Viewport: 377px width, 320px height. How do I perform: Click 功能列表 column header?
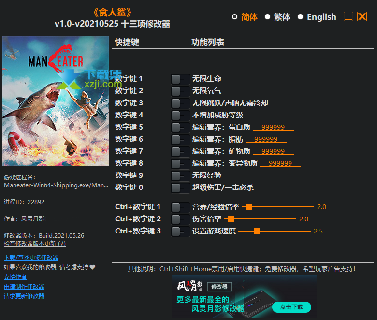pos(208,42)
